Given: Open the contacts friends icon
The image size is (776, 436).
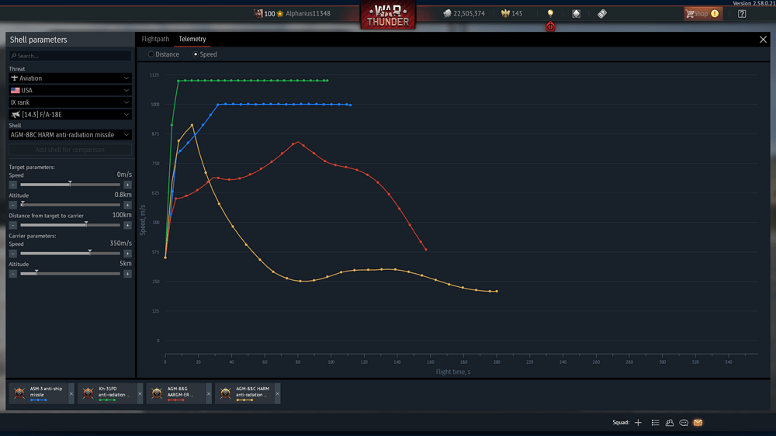Looking at the screenshot, I should pos(670,423).
